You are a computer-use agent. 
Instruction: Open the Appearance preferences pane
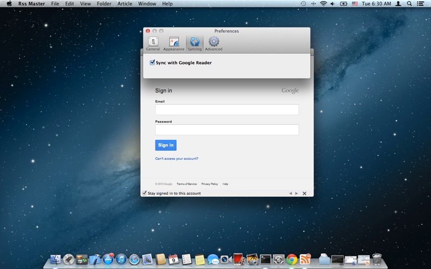(x=173, y=44)
